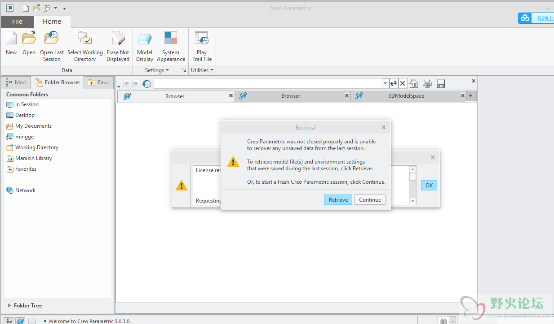Click the Creo application icon in title bar
This screenshot has width=554, height=324.
9,8
